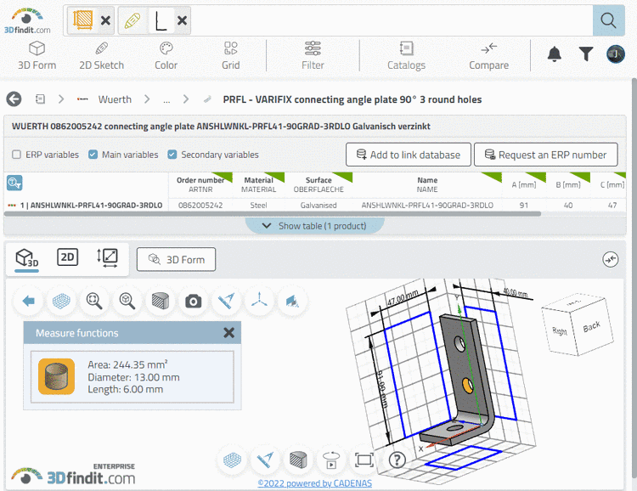Click the section cut tool icon
637x491 pixels.
292,302
